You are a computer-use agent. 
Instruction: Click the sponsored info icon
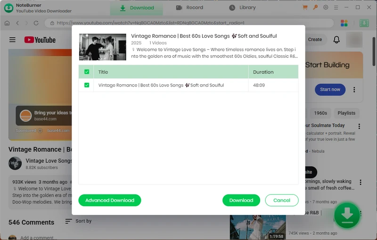[x=40, y=130]
